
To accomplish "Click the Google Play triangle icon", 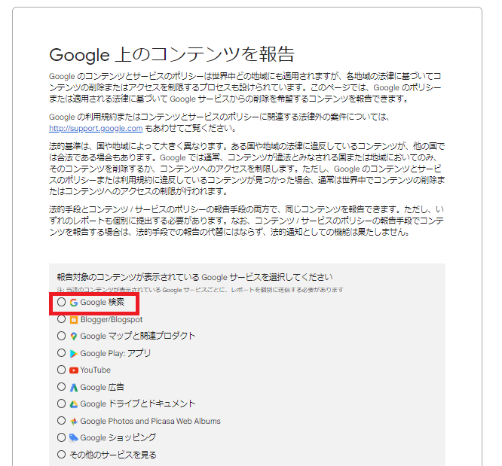I will click(74, 353).
